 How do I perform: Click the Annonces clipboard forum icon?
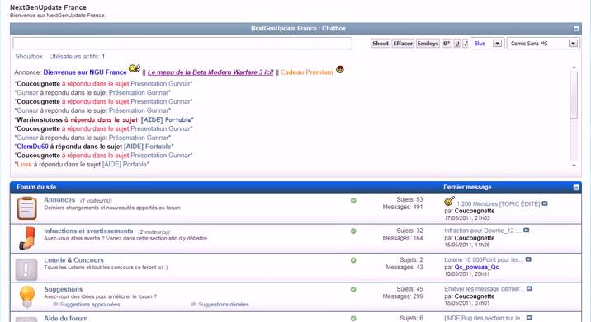26,208
